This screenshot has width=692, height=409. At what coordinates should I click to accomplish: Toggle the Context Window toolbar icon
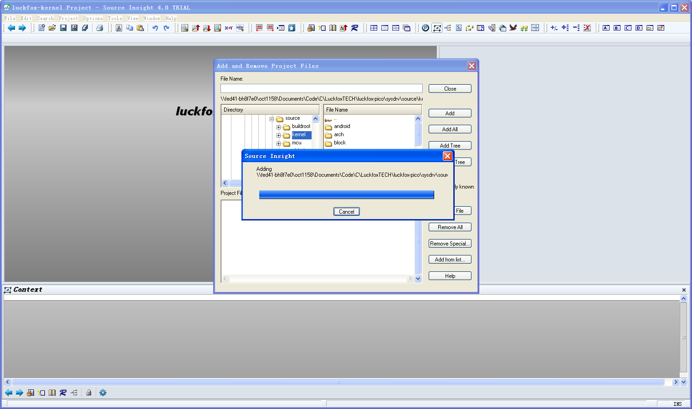coord(437,28)
